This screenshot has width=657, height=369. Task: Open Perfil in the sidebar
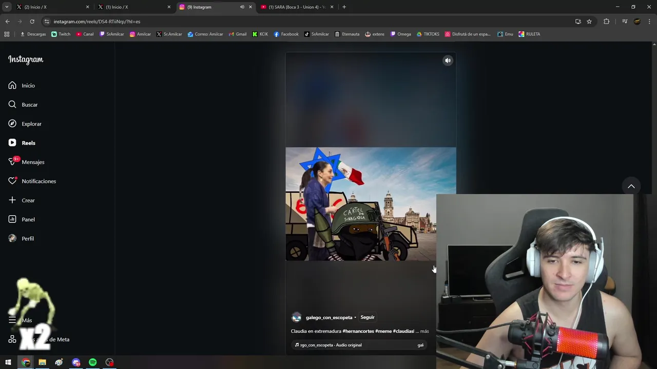[21, 238]
